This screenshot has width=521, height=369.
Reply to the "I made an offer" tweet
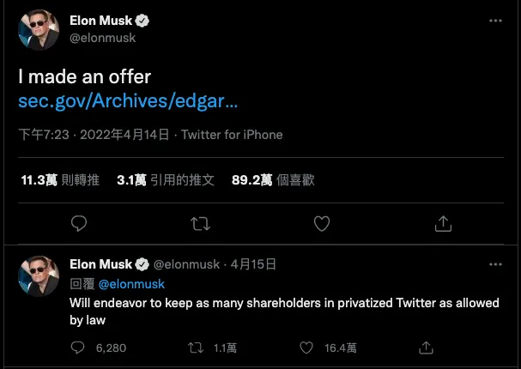(x=79, y=224)
